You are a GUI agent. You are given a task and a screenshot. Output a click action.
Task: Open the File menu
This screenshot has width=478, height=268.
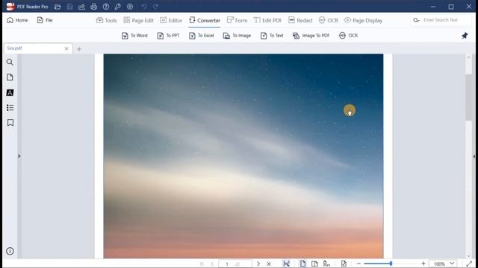(x=45, y=20)
